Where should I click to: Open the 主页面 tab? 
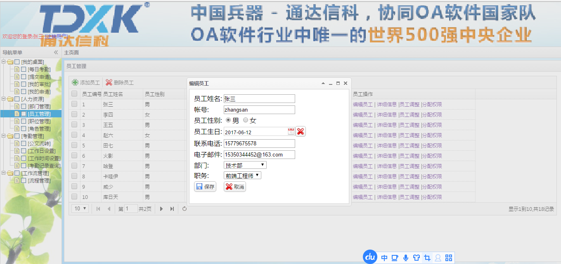coord(71,52)
